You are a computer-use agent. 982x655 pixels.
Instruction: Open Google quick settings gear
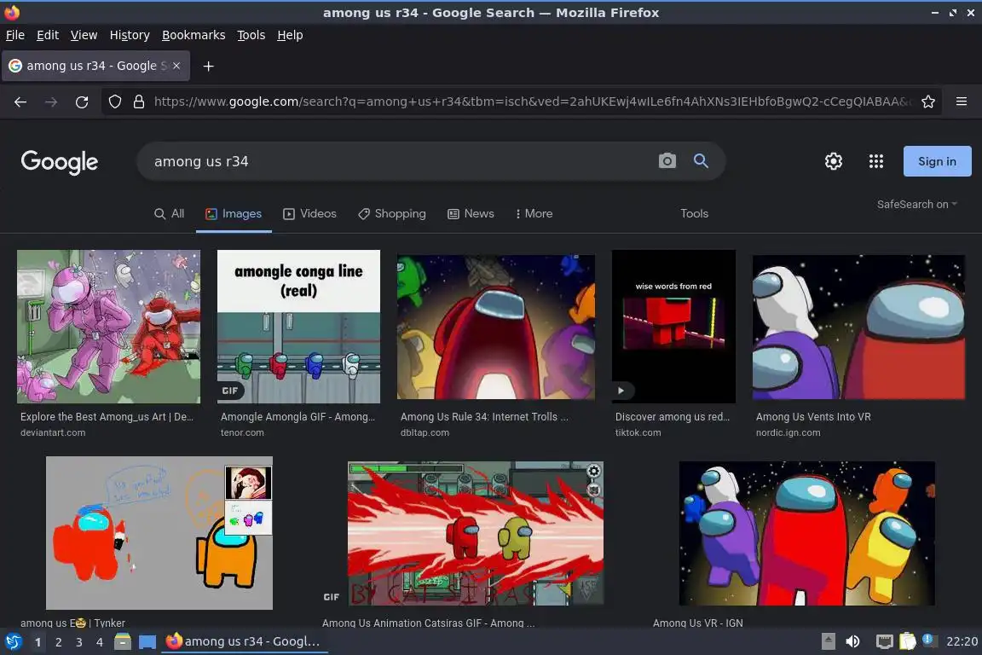pos(833,161)
